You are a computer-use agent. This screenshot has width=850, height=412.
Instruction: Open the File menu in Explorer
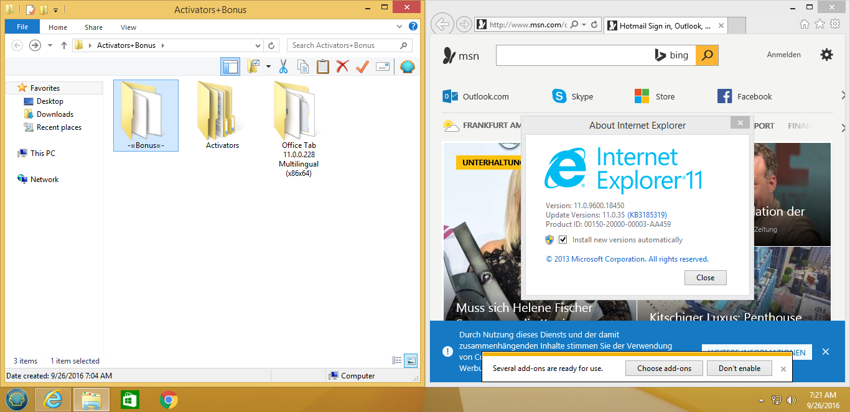click(x=22, y=27)
